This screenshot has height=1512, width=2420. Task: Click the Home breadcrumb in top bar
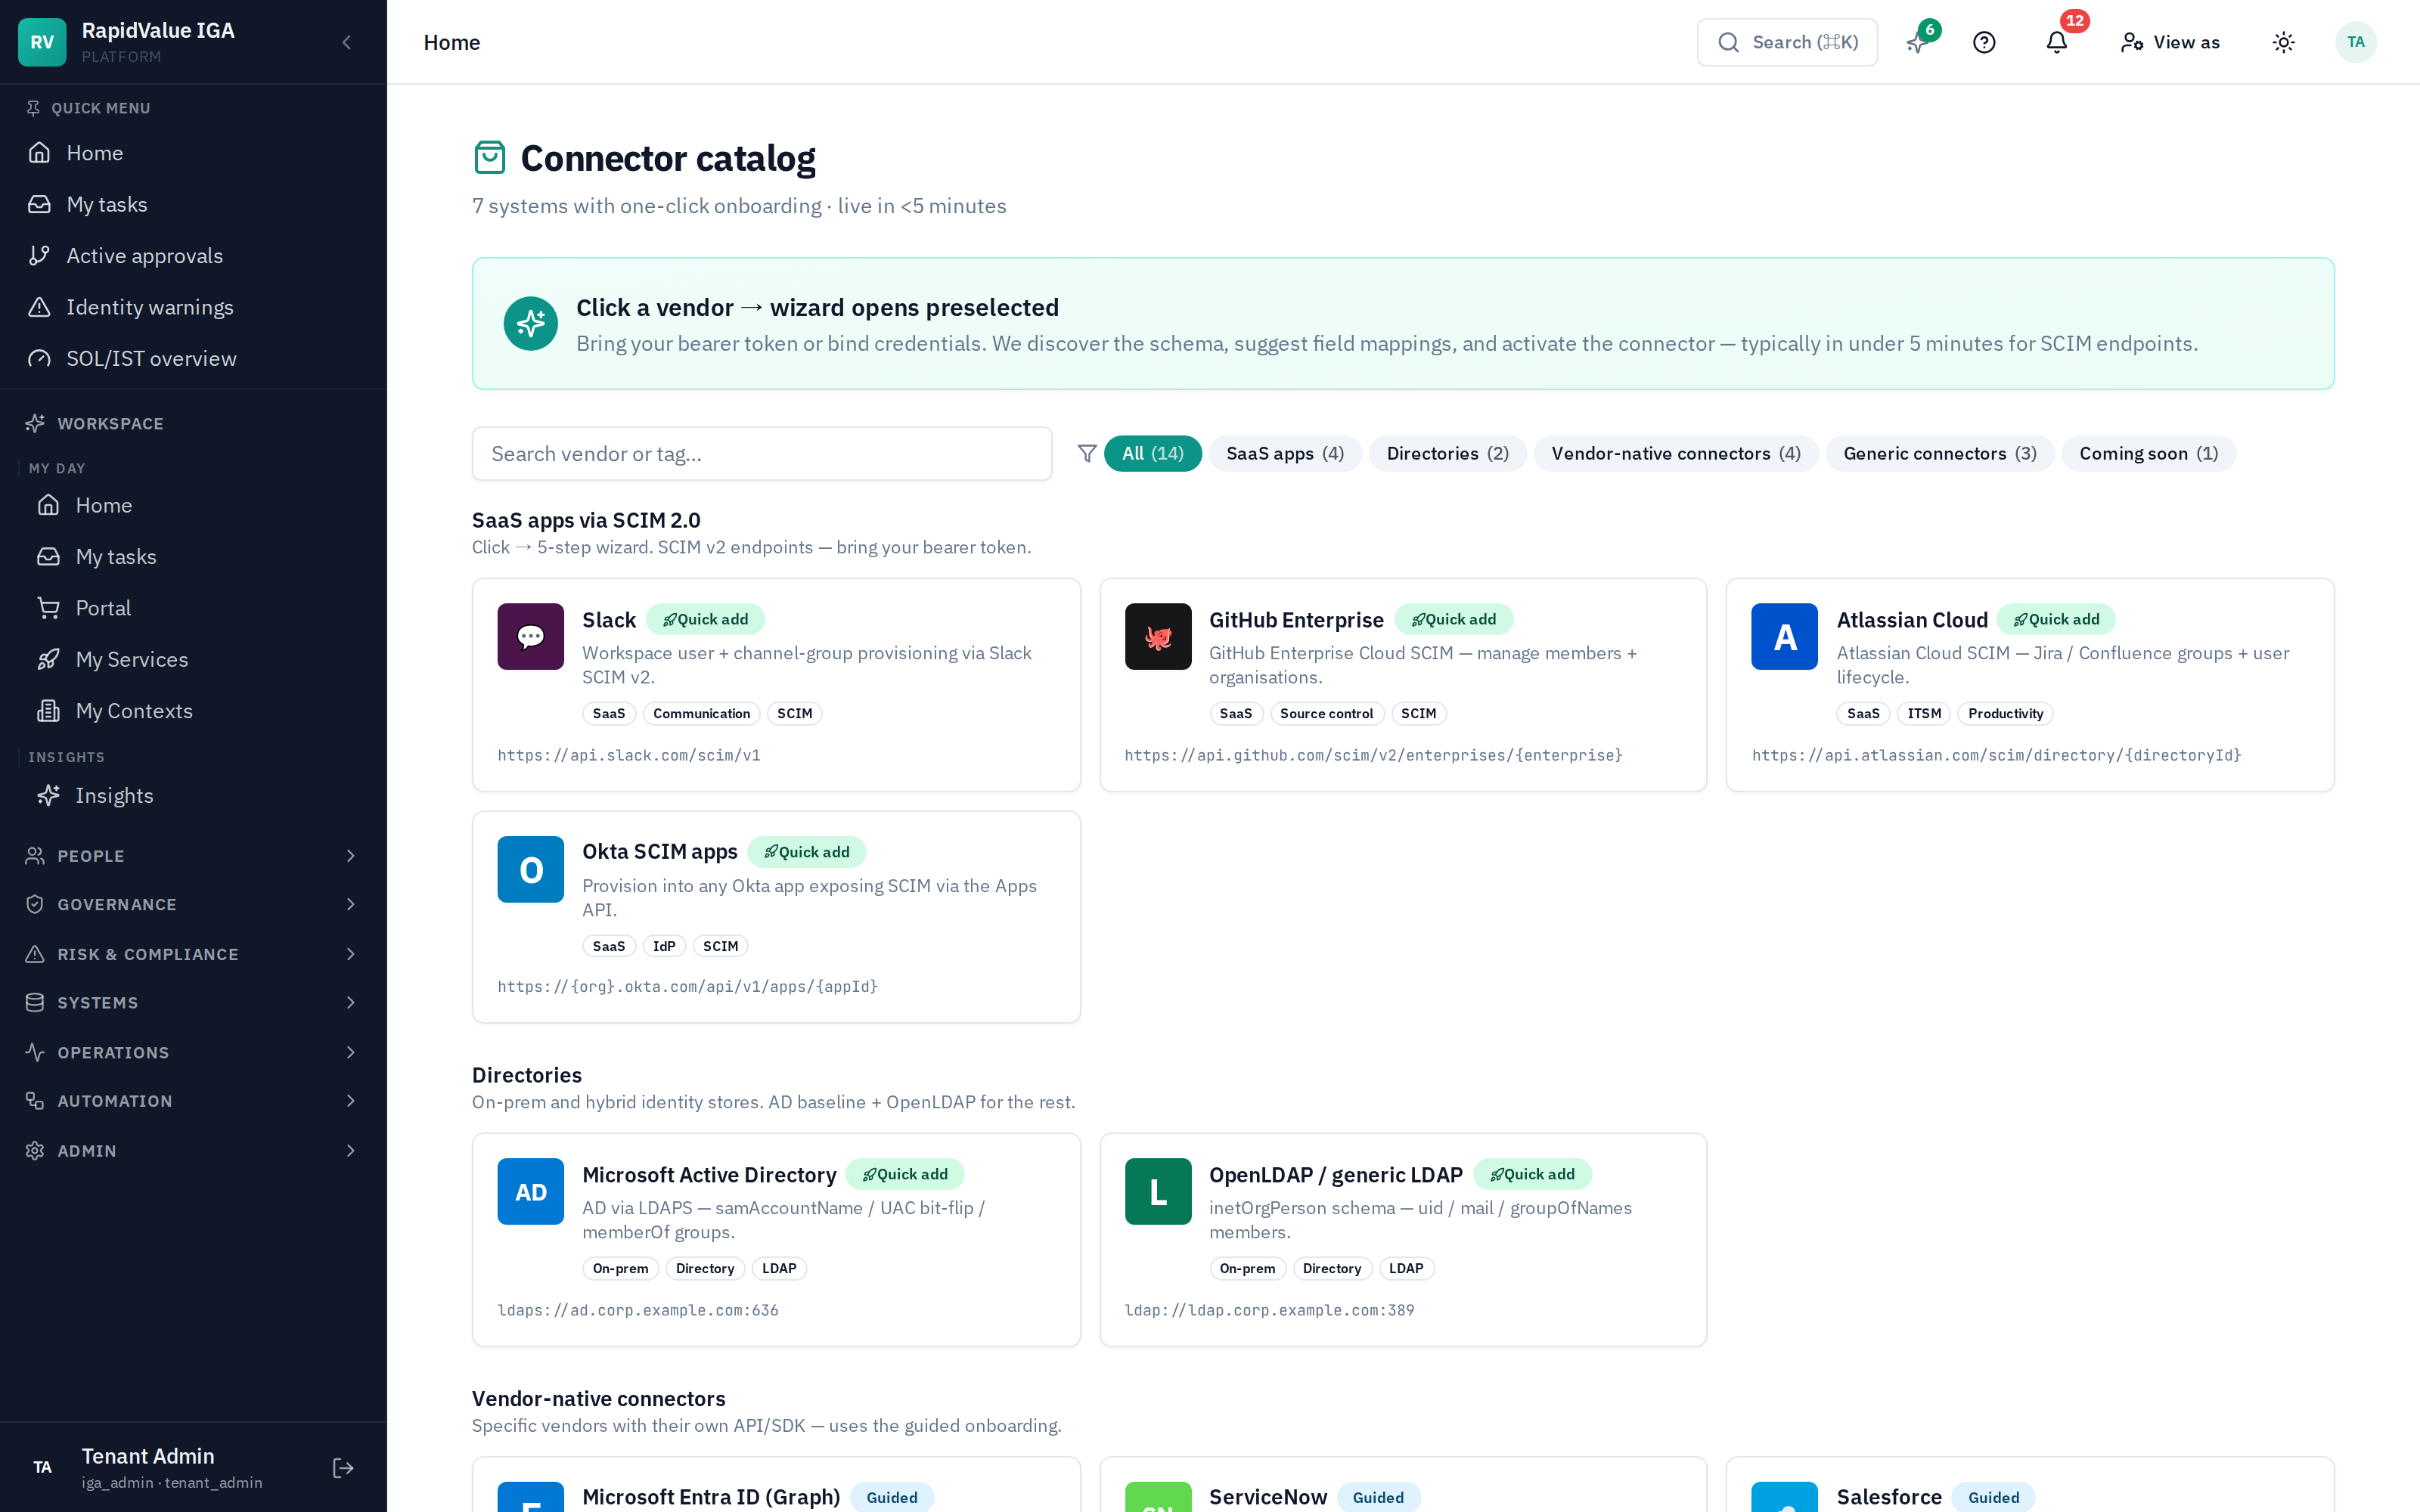[x=452, y=42]
